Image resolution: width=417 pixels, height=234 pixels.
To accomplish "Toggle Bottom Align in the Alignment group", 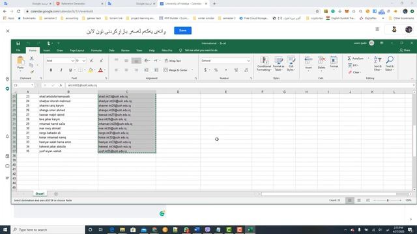I will click(136, 60).
